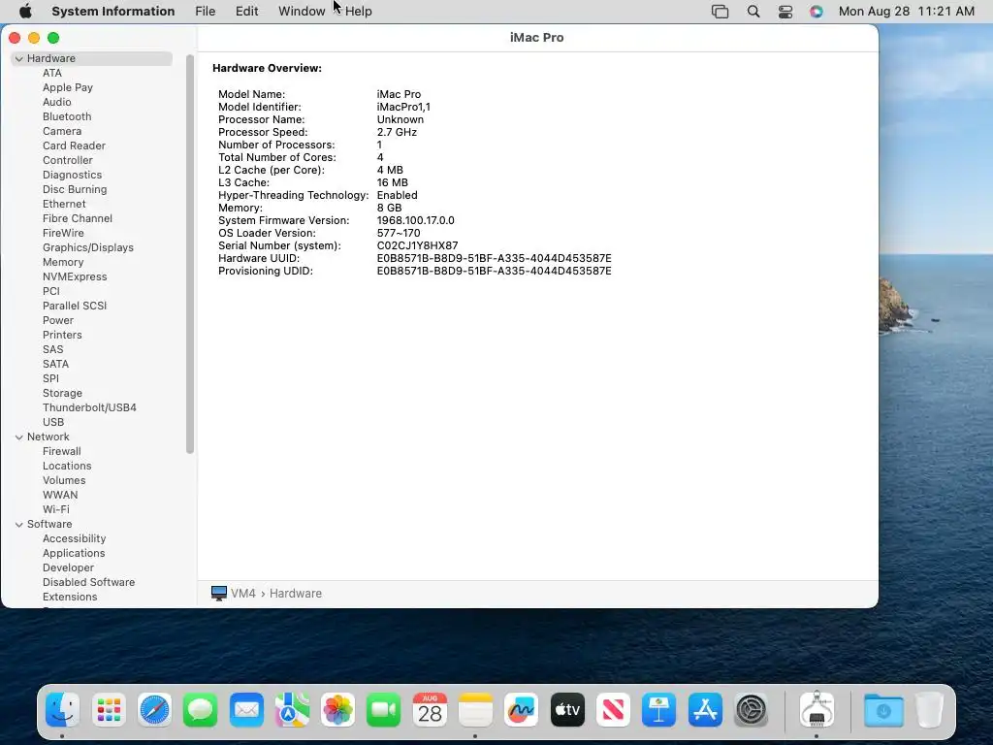Open the System Information menu
The image size is (993, 745).
click(112, 12)
